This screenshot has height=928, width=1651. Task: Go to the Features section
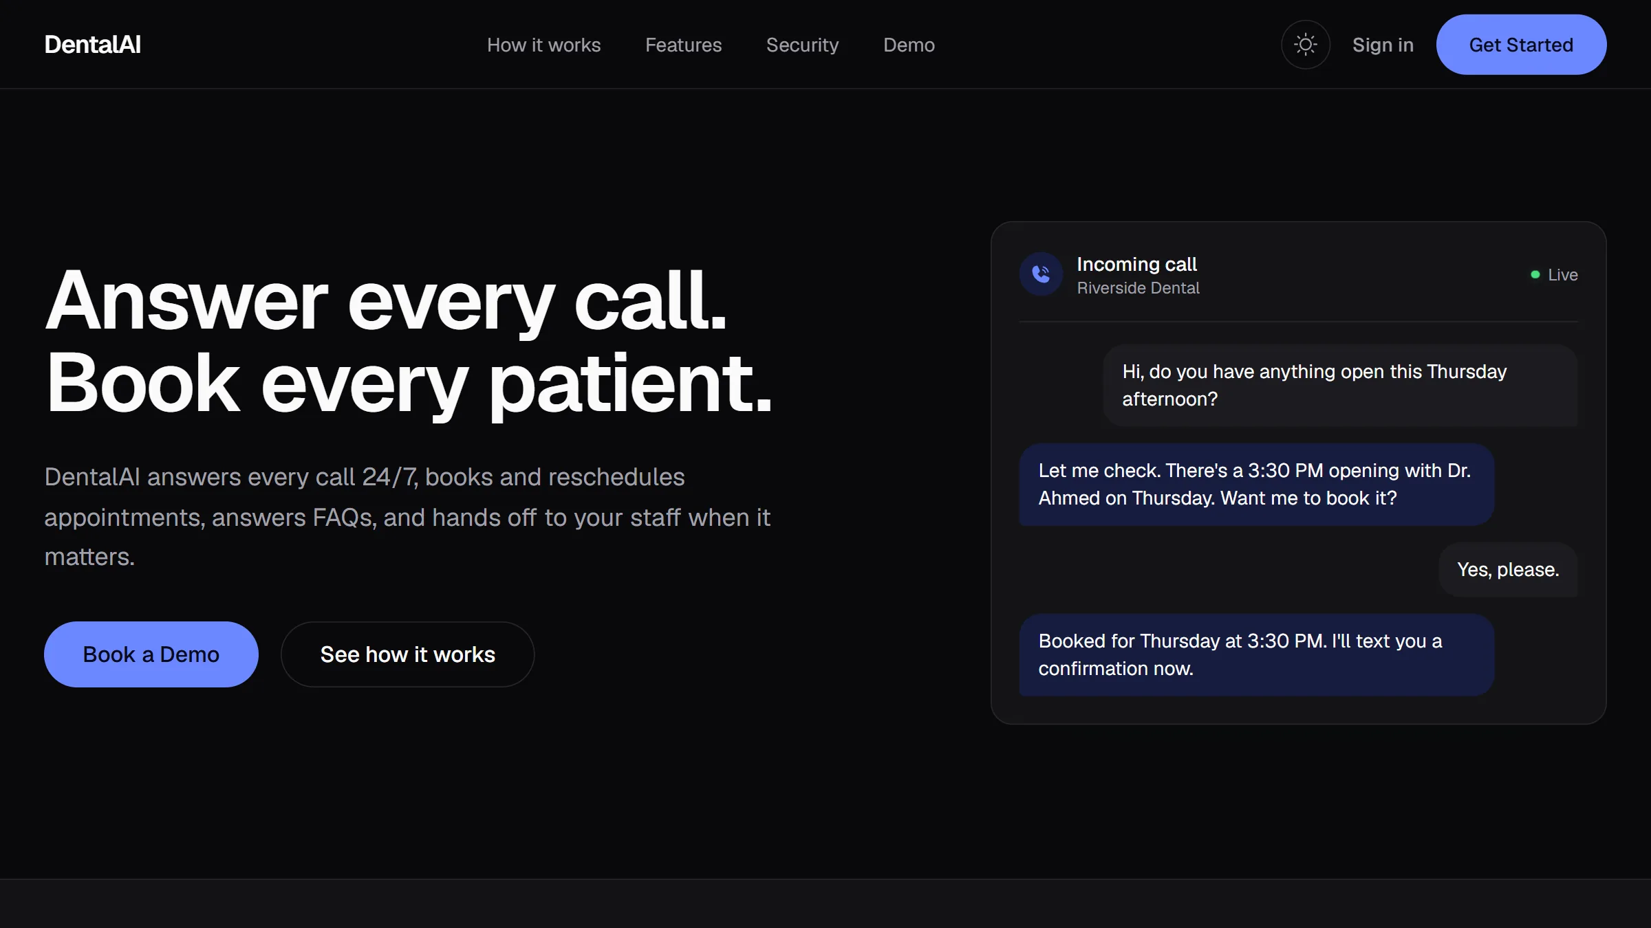(x=683, y=45)
